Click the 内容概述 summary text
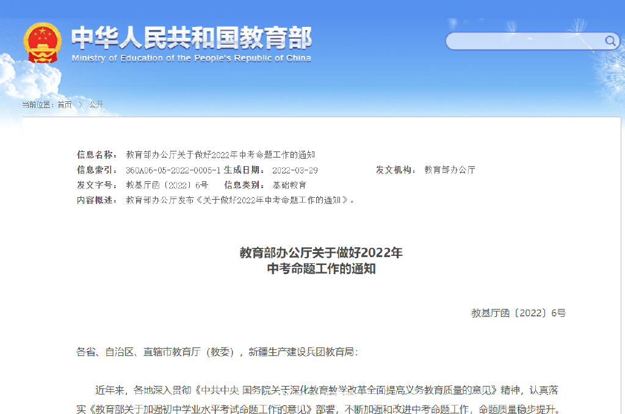 (240, 200)
